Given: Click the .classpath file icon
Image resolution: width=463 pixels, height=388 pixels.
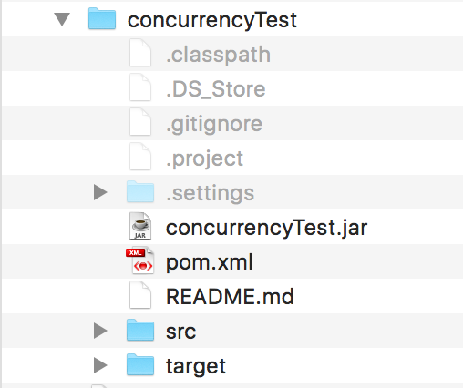Looking at the screenshot, I should 140,53.
